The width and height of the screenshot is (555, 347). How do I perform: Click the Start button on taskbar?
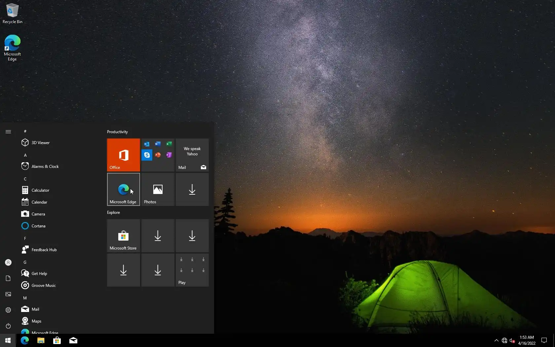point(8,340)
